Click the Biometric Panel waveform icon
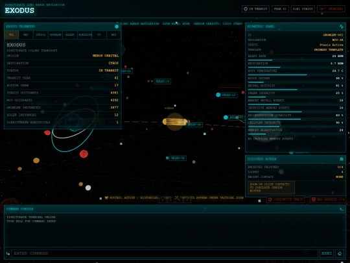Viewport: 350px width, 263px height. 342,27
